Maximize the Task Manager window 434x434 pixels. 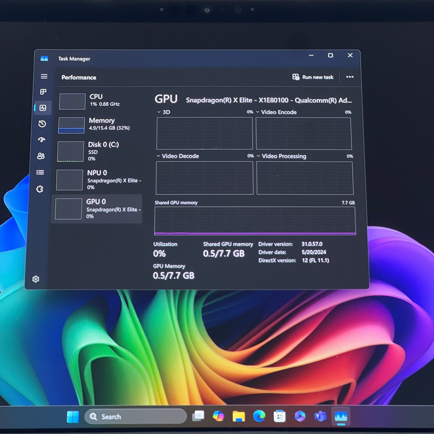(330, 55)
